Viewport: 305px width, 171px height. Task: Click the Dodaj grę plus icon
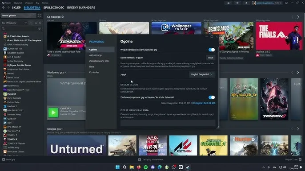[x=4, y=159]
